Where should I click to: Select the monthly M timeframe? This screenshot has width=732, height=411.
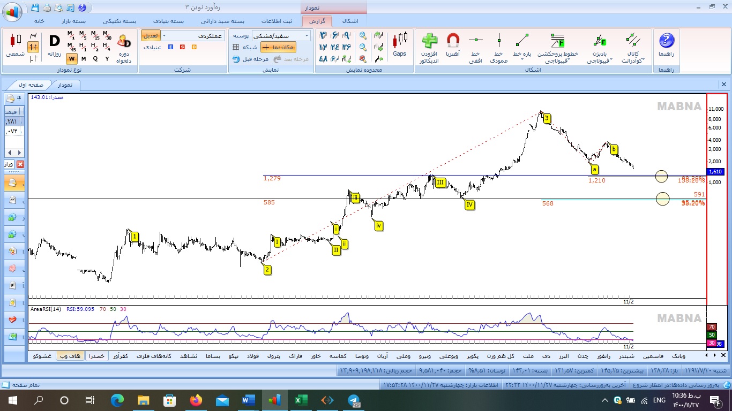pyautogui.click(x=84, y=59)
